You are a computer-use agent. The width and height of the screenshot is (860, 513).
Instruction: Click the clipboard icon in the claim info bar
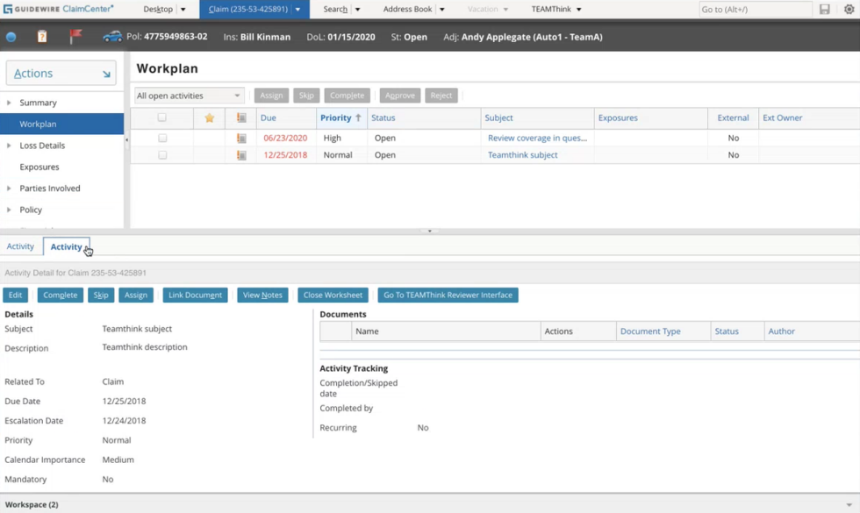click(41, 38)
